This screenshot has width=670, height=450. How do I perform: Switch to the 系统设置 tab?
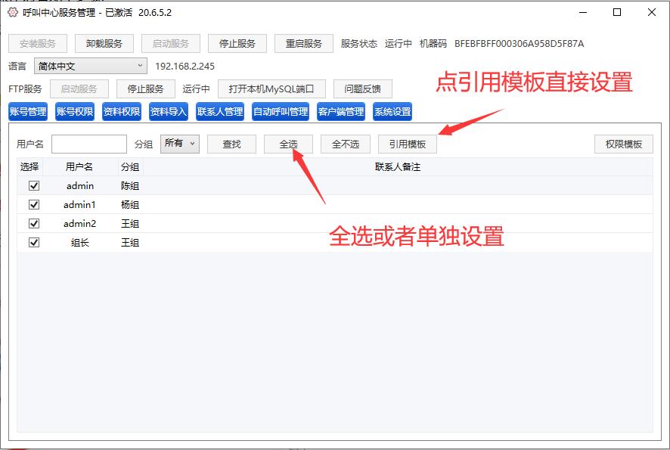(392, 111)
